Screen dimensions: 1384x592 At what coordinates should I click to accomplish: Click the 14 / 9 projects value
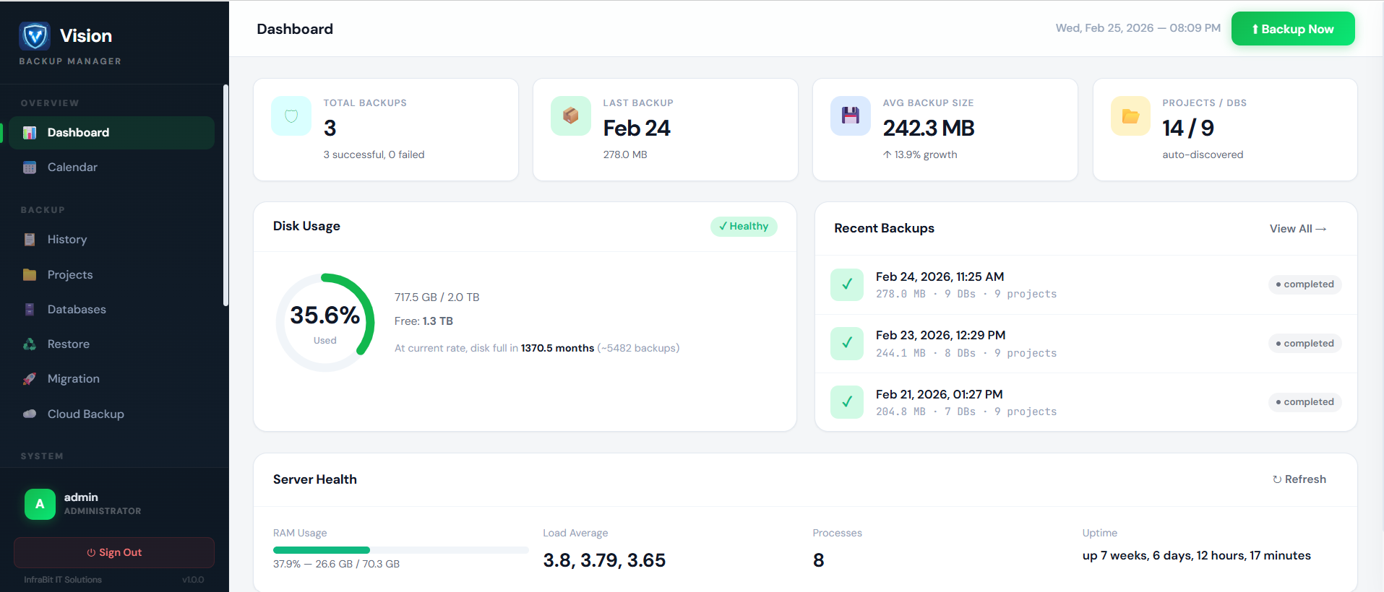pyautogui.click(x=1188, y=129)
